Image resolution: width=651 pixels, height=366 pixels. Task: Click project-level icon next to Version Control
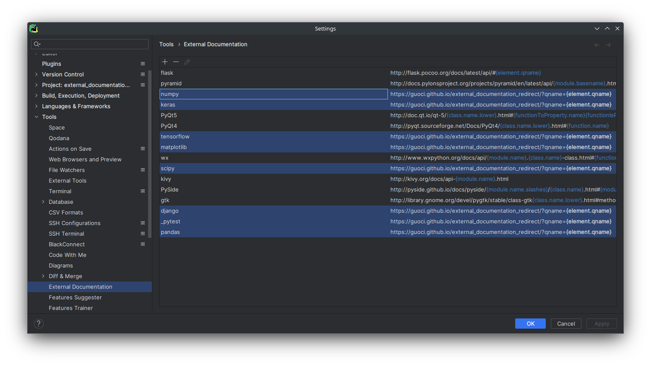[143, 74]
